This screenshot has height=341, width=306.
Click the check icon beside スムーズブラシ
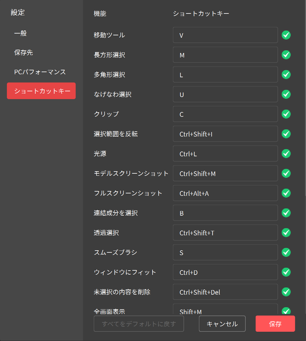click(x=286, y=252)
